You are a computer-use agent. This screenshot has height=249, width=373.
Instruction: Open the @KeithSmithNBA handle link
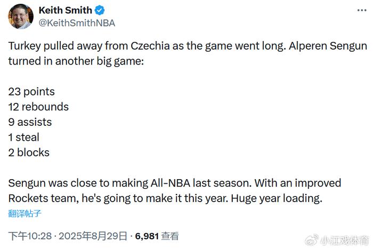click(77, 23)
